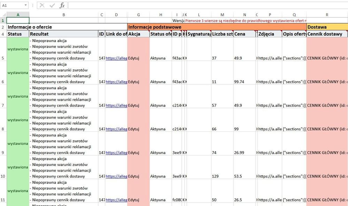
Task: Select the 'Link do of' header cell
Action: [x=116, y=34]
